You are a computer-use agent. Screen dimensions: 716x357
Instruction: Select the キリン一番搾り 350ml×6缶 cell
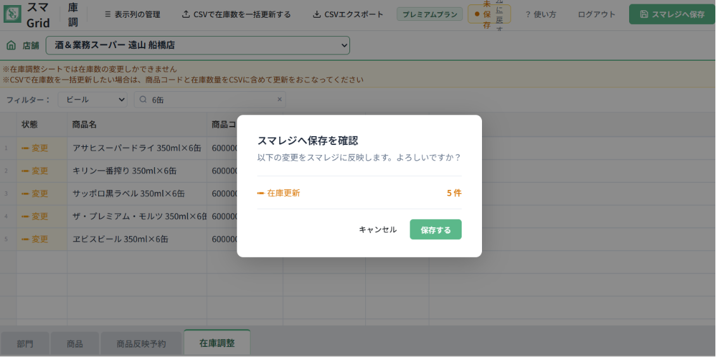click(136, 170)
